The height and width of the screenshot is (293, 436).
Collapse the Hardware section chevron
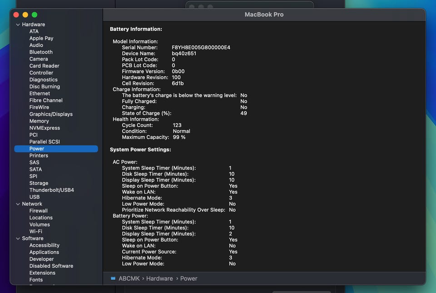coord(18,25)
